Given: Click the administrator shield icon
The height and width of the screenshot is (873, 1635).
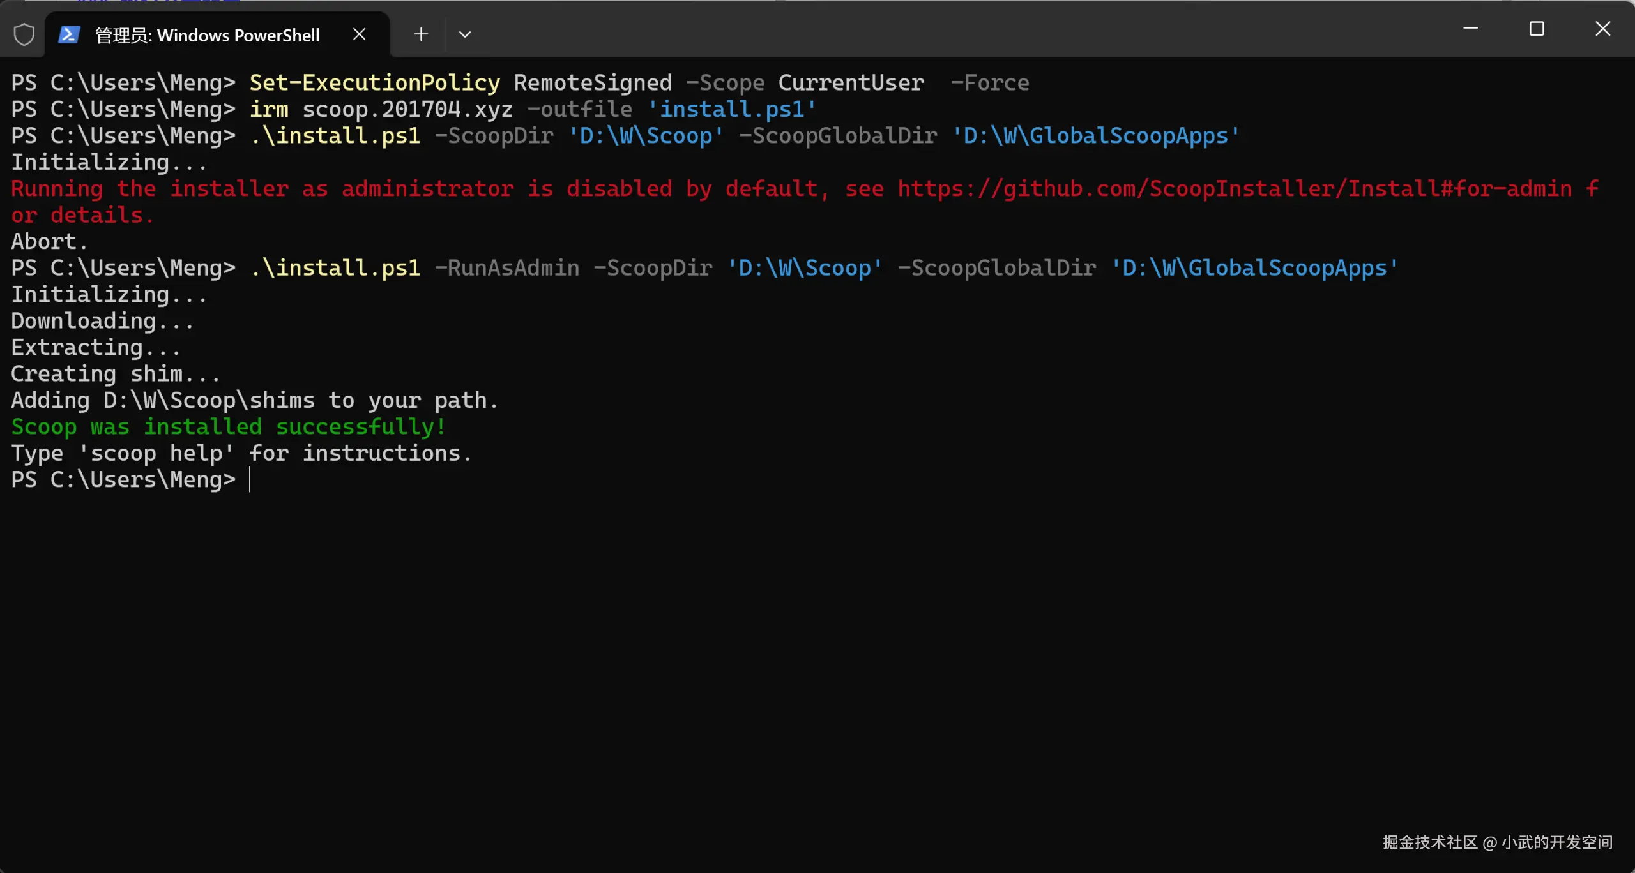Looking at the screenshot, I should [x=24, y=34].
